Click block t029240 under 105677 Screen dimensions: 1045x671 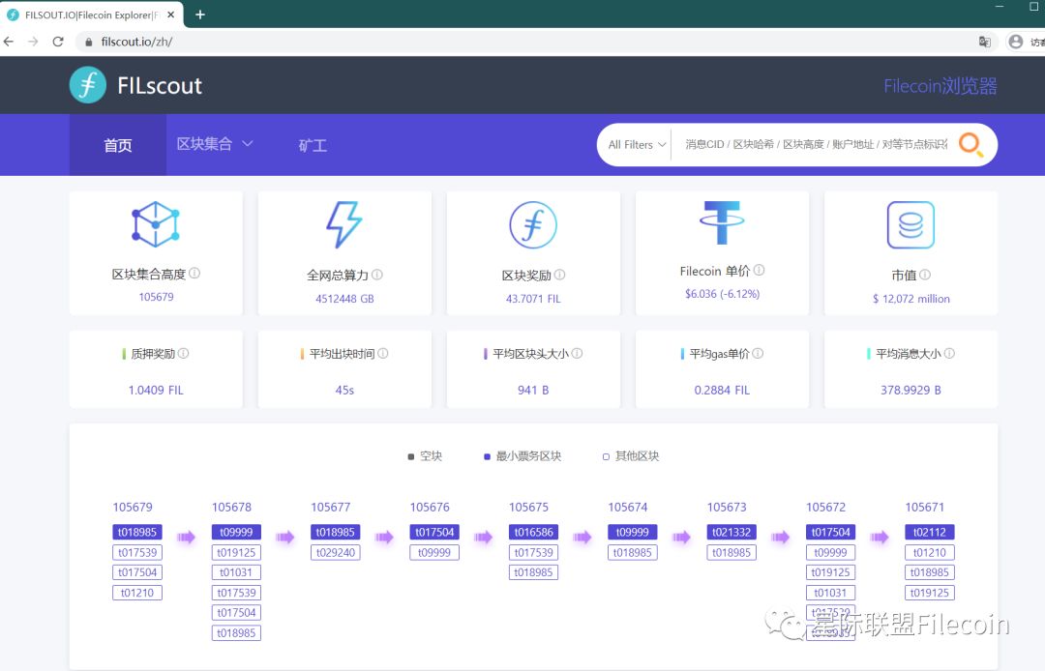tap(335, 552)
